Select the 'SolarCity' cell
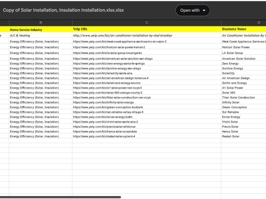Viewport: 266px width, 199px height. (x=244, y=73)
